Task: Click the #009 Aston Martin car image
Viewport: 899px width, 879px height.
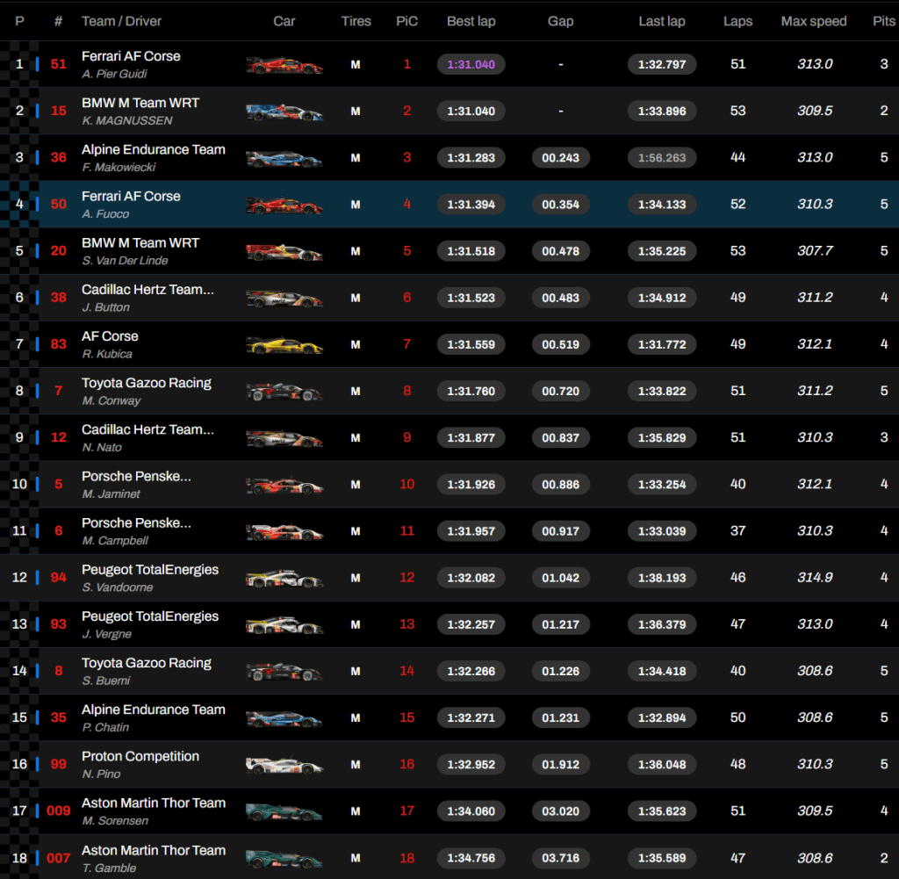Action: click(x=284, y=812)
